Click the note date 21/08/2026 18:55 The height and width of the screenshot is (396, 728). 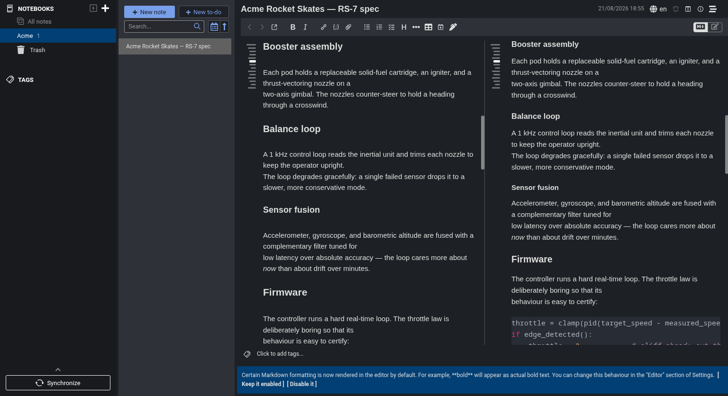click(x=621, y=9)
